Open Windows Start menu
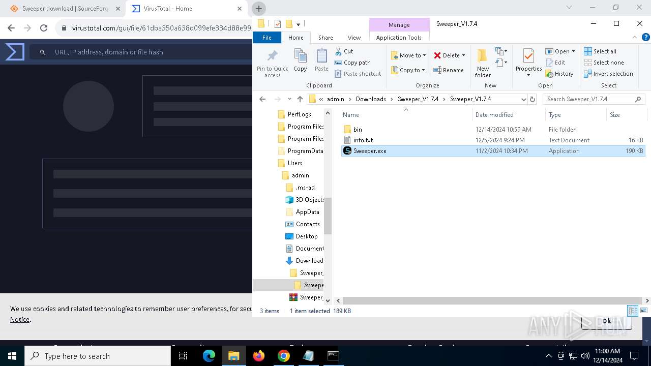The height and width of the screenshot is (366, 651). (x=12, y=356)
